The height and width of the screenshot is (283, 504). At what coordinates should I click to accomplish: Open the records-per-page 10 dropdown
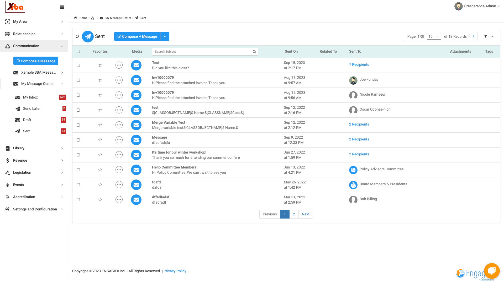pos(434,36)
